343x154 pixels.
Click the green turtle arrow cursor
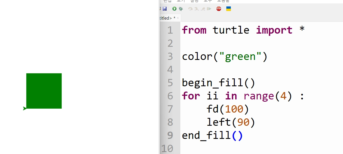click(25, 108)
